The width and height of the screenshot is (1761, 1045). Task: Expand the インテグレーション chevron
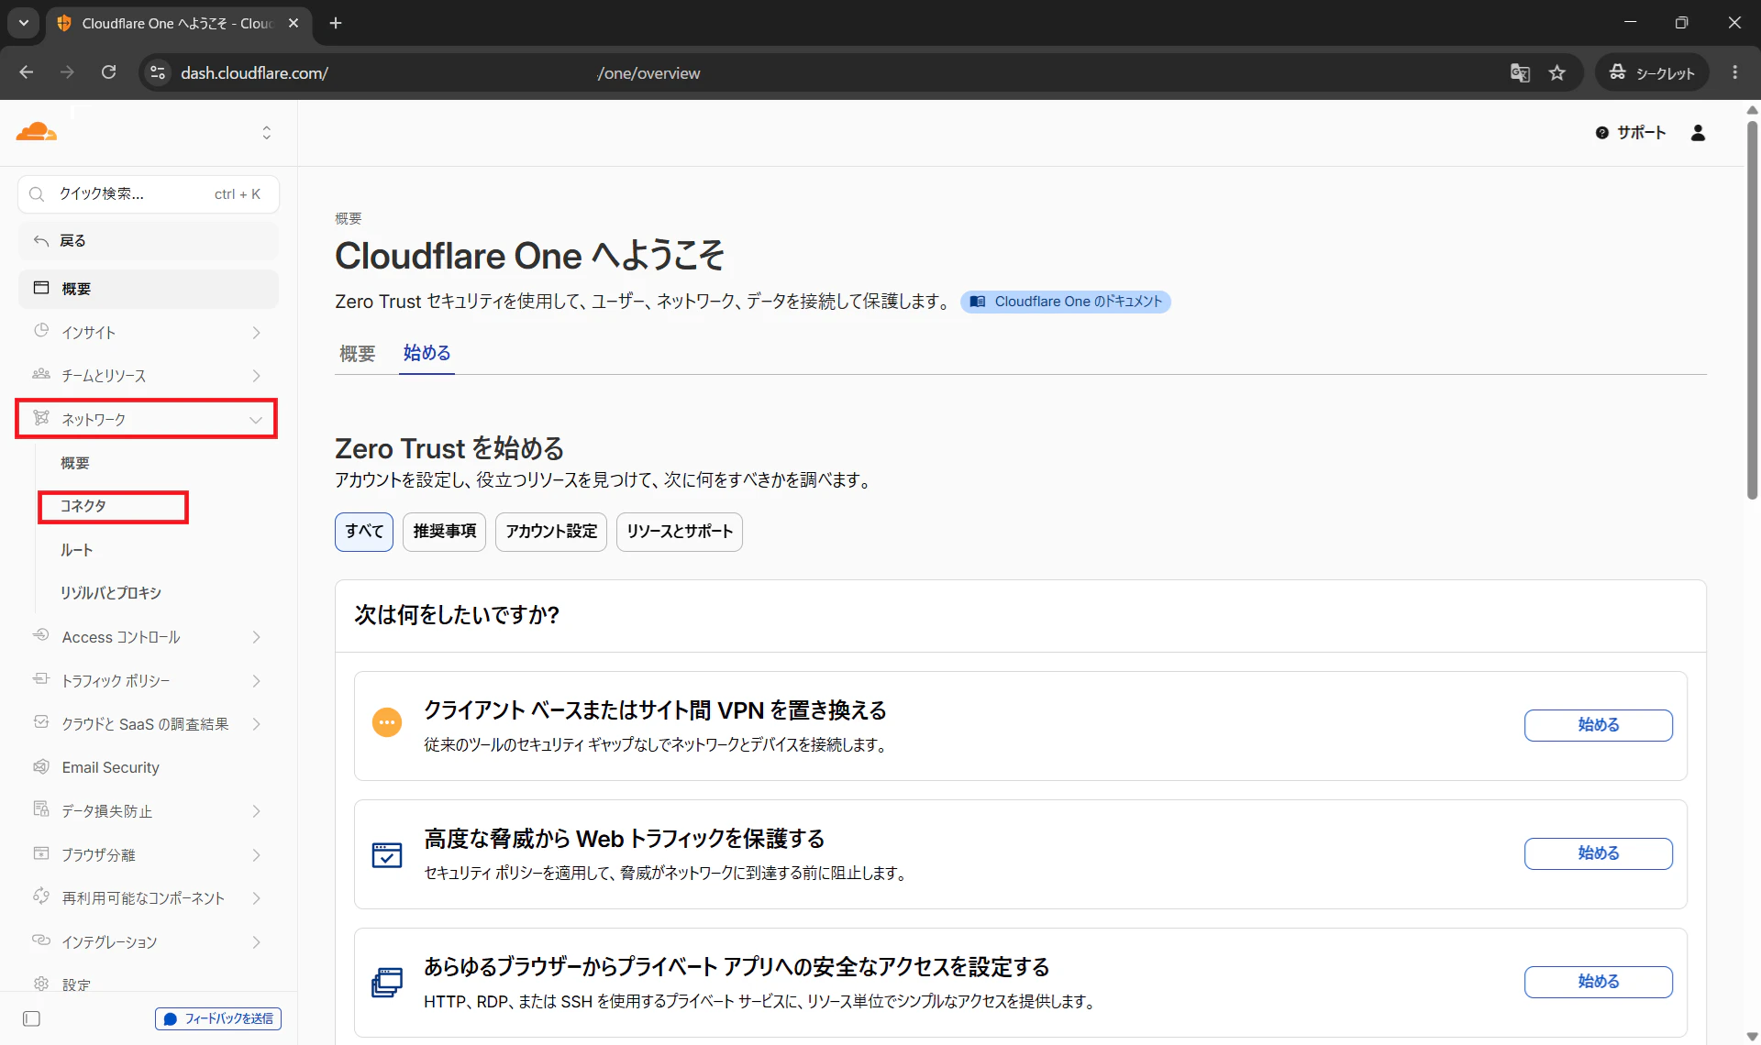(256, 942)
